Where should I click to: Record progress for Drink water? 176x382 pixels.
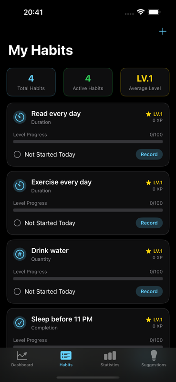point(149,291)
